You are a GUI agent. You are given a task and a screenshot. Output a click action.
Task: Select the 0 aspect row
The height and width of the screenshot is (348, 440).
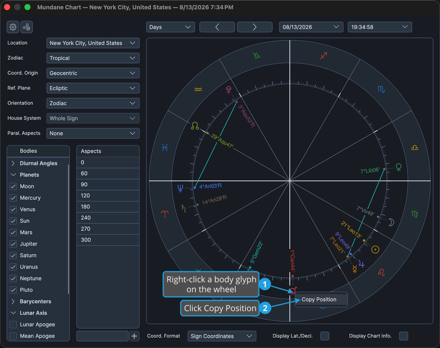tap(108, 162)
